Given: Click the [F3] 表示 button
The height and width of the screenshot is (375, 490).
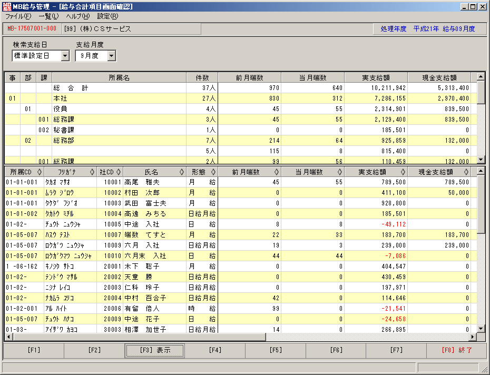Looking at the screenshot, I should [x=155, y=350].
